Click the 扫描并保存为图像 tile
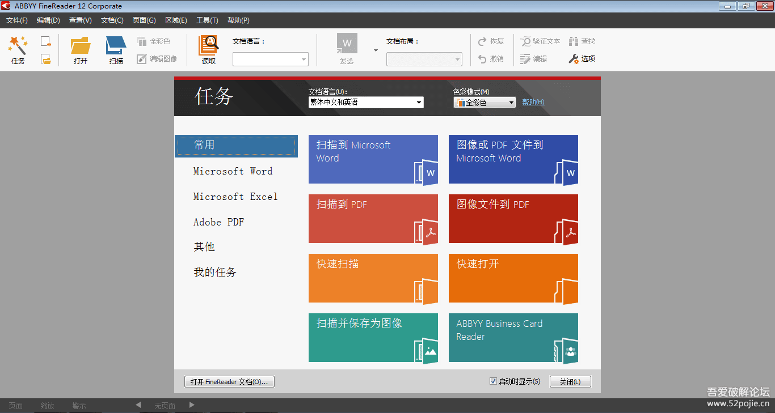Image resolution: width=775 pixels, height=413 pixels. pyautogui.click(x=373, y=338)
